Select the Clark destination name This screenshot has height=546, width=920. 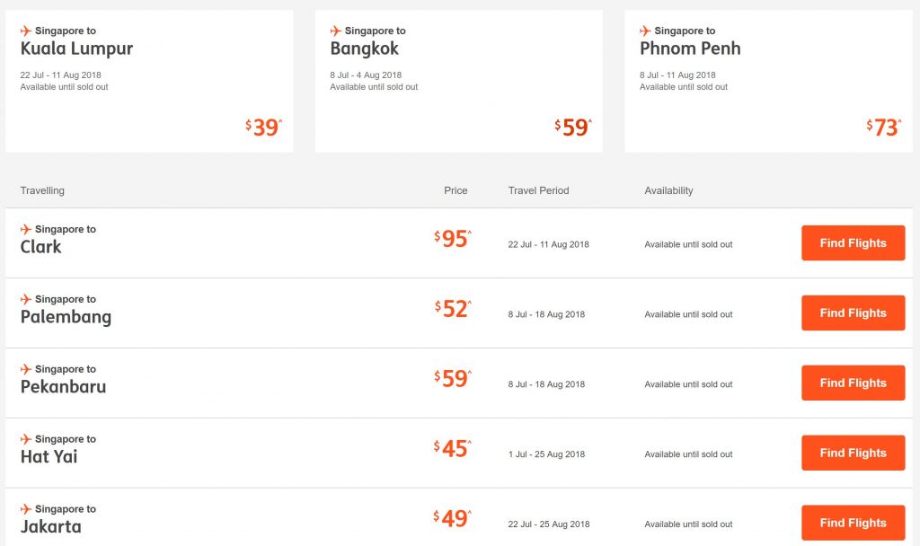[x=41, y=247]
